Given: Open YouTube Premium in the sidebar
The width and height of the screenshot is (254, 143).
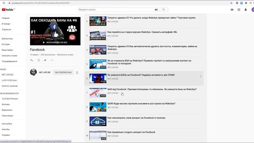Looking at the screenshot, I should (x=10, y=99).
